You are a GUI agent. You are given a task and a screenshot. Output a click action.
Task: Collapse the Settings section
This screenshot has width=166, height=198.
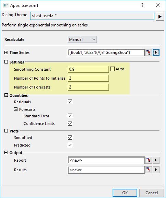point(6,62)
